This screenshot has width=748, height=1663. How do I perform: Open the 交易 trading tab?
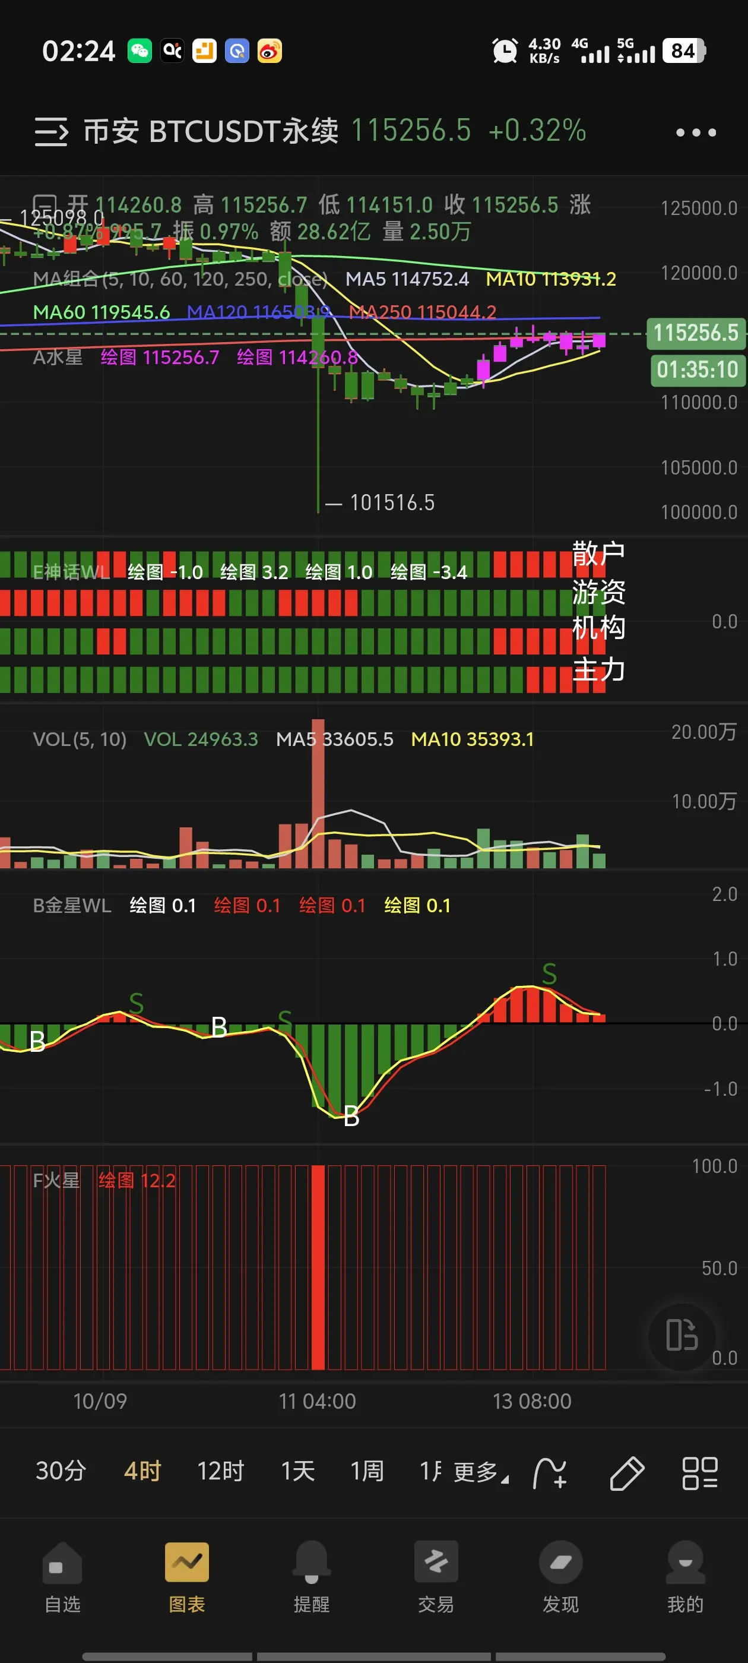click(436, 1577)
